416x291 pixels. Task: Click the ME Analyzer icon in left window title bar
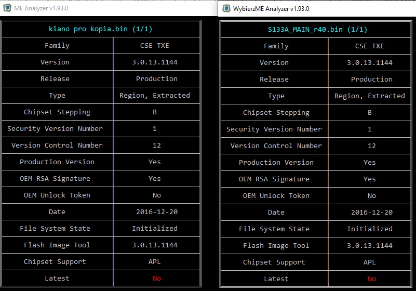tap(7, 8)
